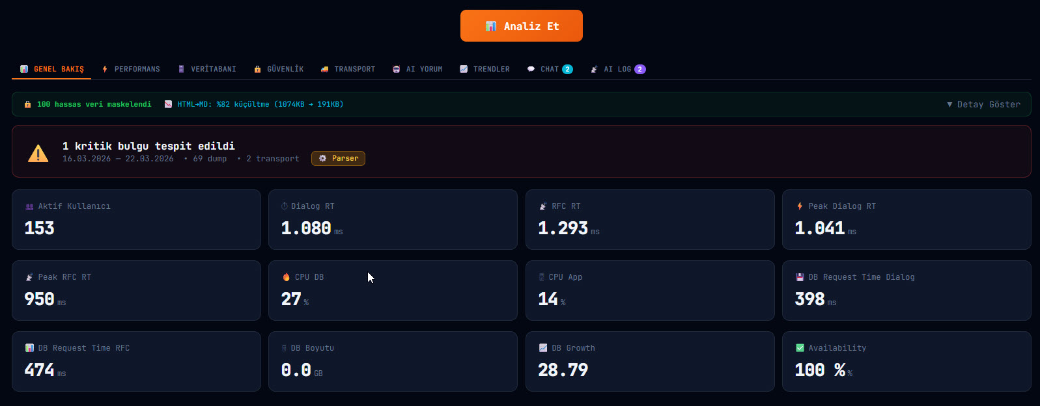Open the Genel Bakış tab
This screenshot has width=1040, height=406.
point(51,69)
